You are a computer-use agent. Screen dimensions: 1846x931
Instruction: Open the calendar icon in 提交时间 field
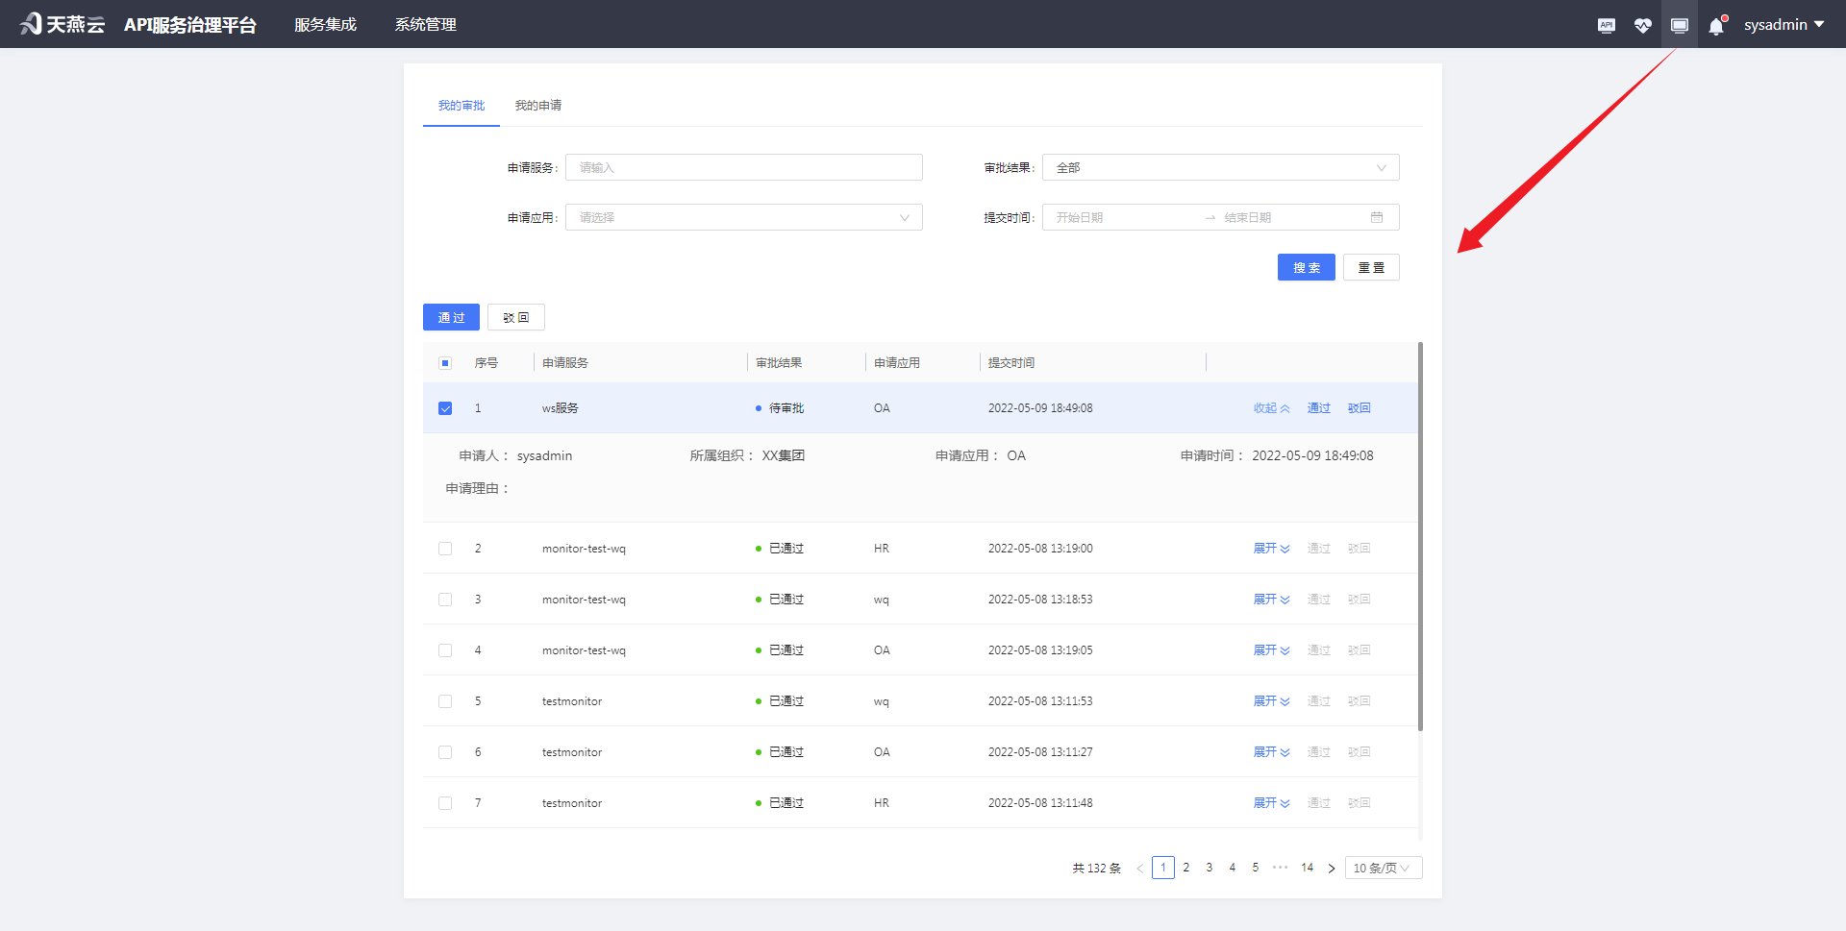pos(1377,217)
